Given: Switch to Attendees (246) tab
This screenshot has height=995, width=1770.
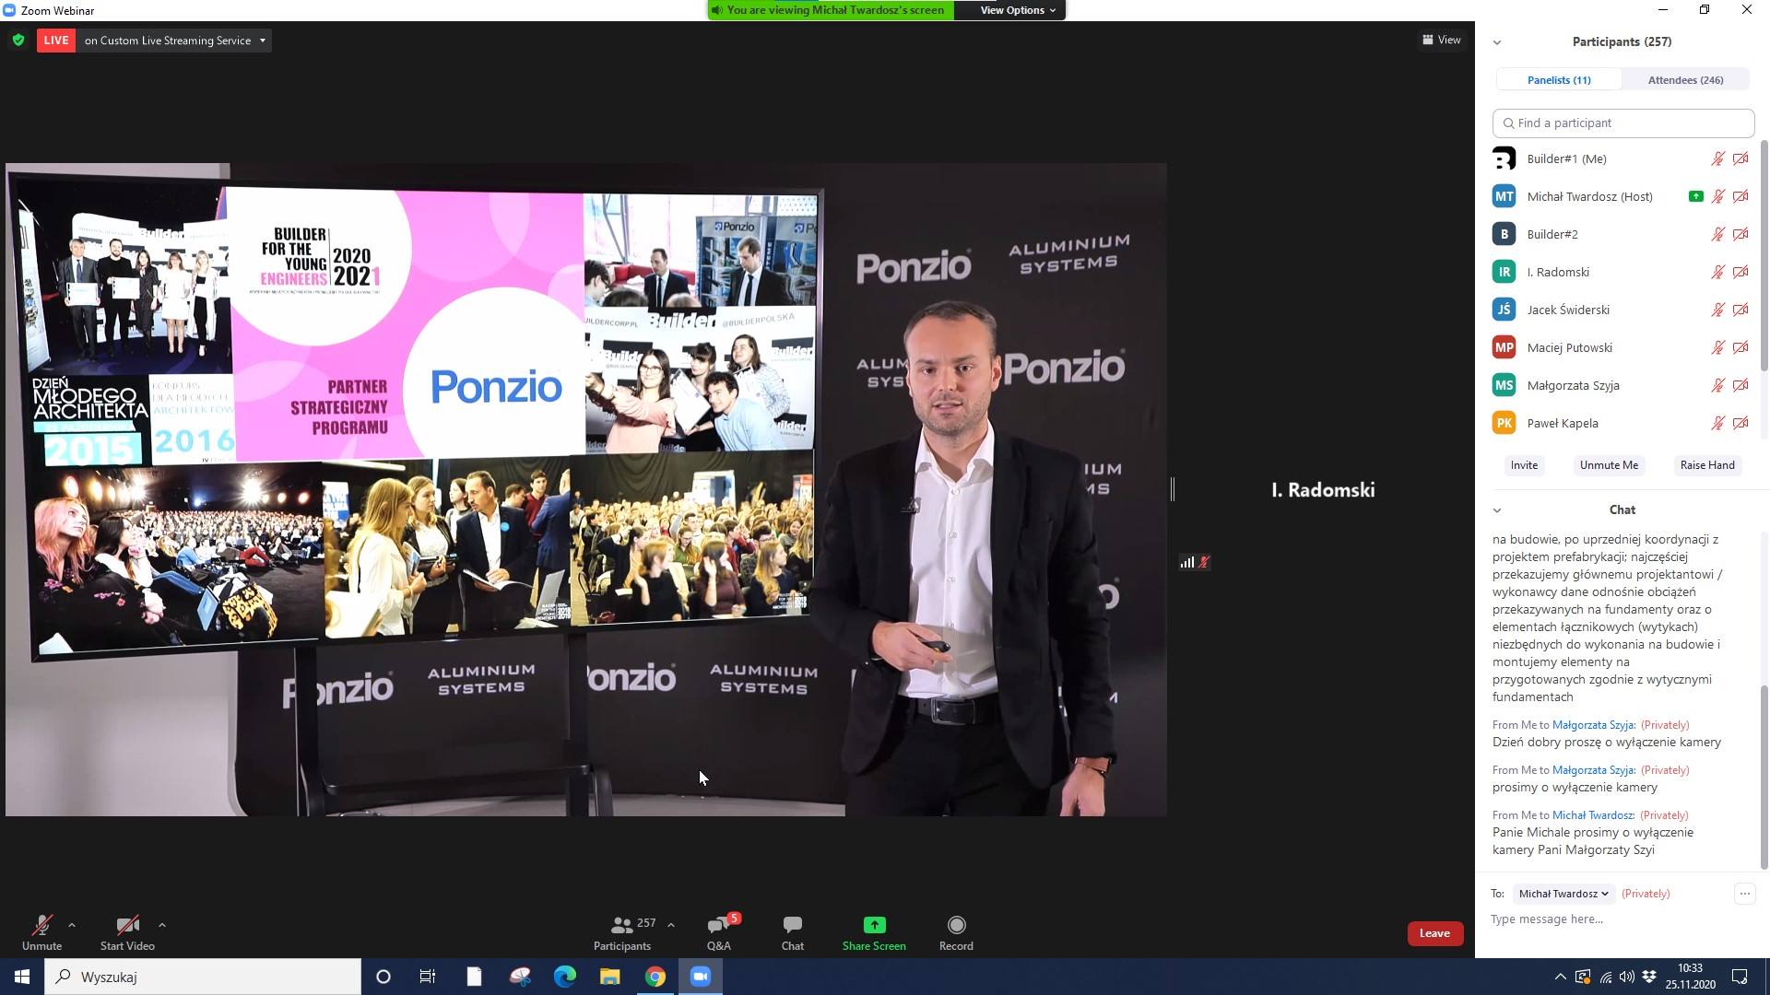Looking at the screenshot, I should (x=1685, y=80).
